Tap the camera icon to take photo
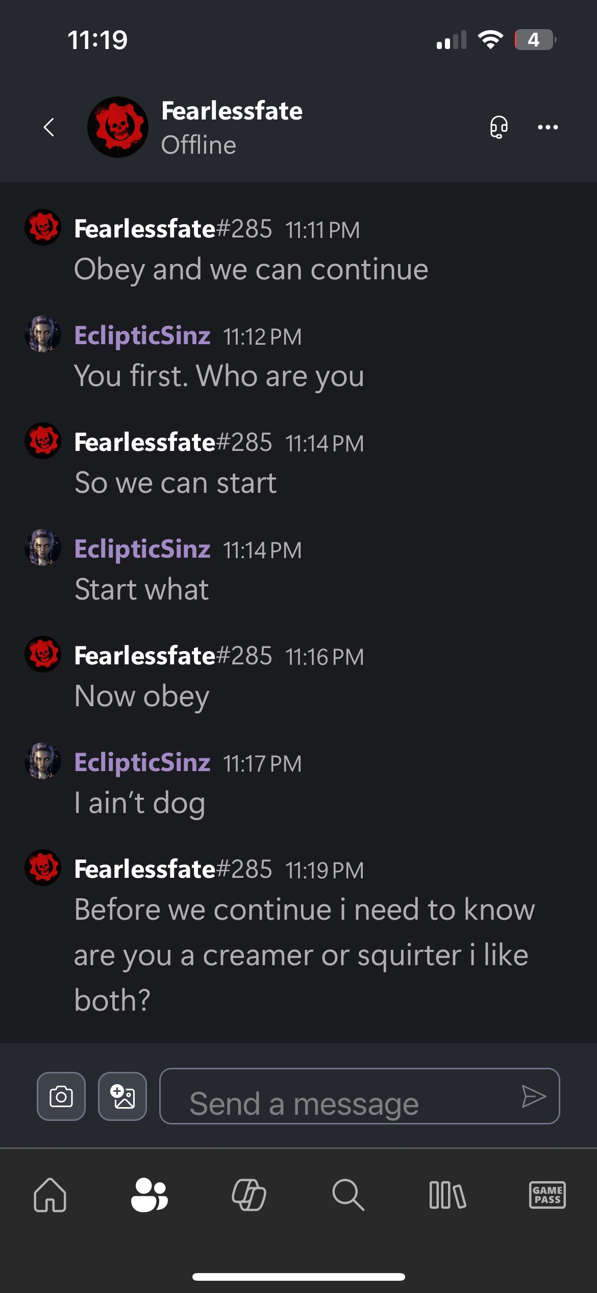This screenshot has width=597, height=1293. tap(61, 1096)
